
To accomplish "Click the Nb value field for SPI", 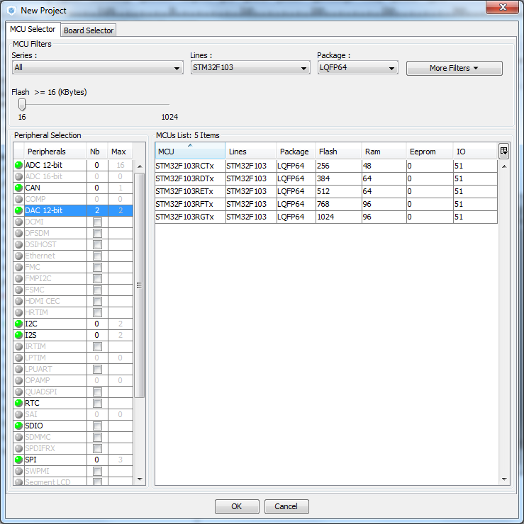I will point(97,460).
